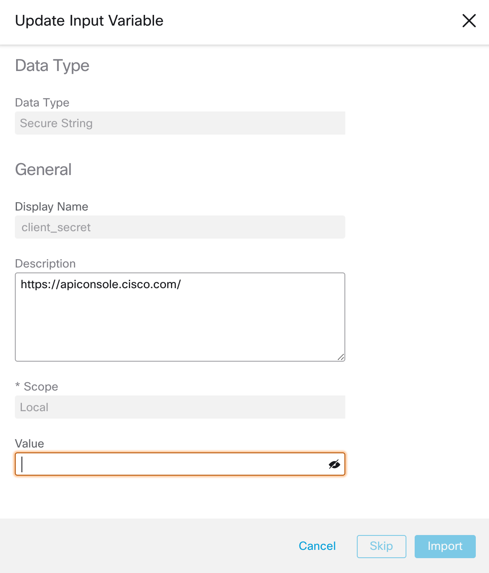
Task: Click the large Data Type section heading
Action: point(52,66)
